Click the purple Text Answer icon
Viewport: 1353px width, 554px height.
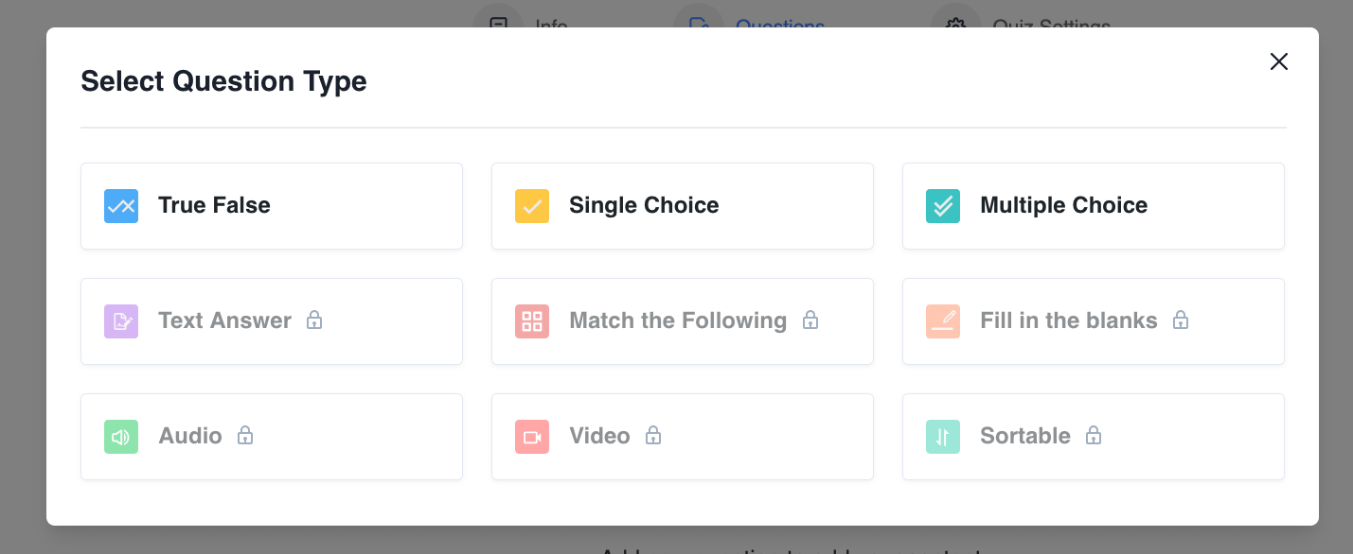click(x=121, y=321)
